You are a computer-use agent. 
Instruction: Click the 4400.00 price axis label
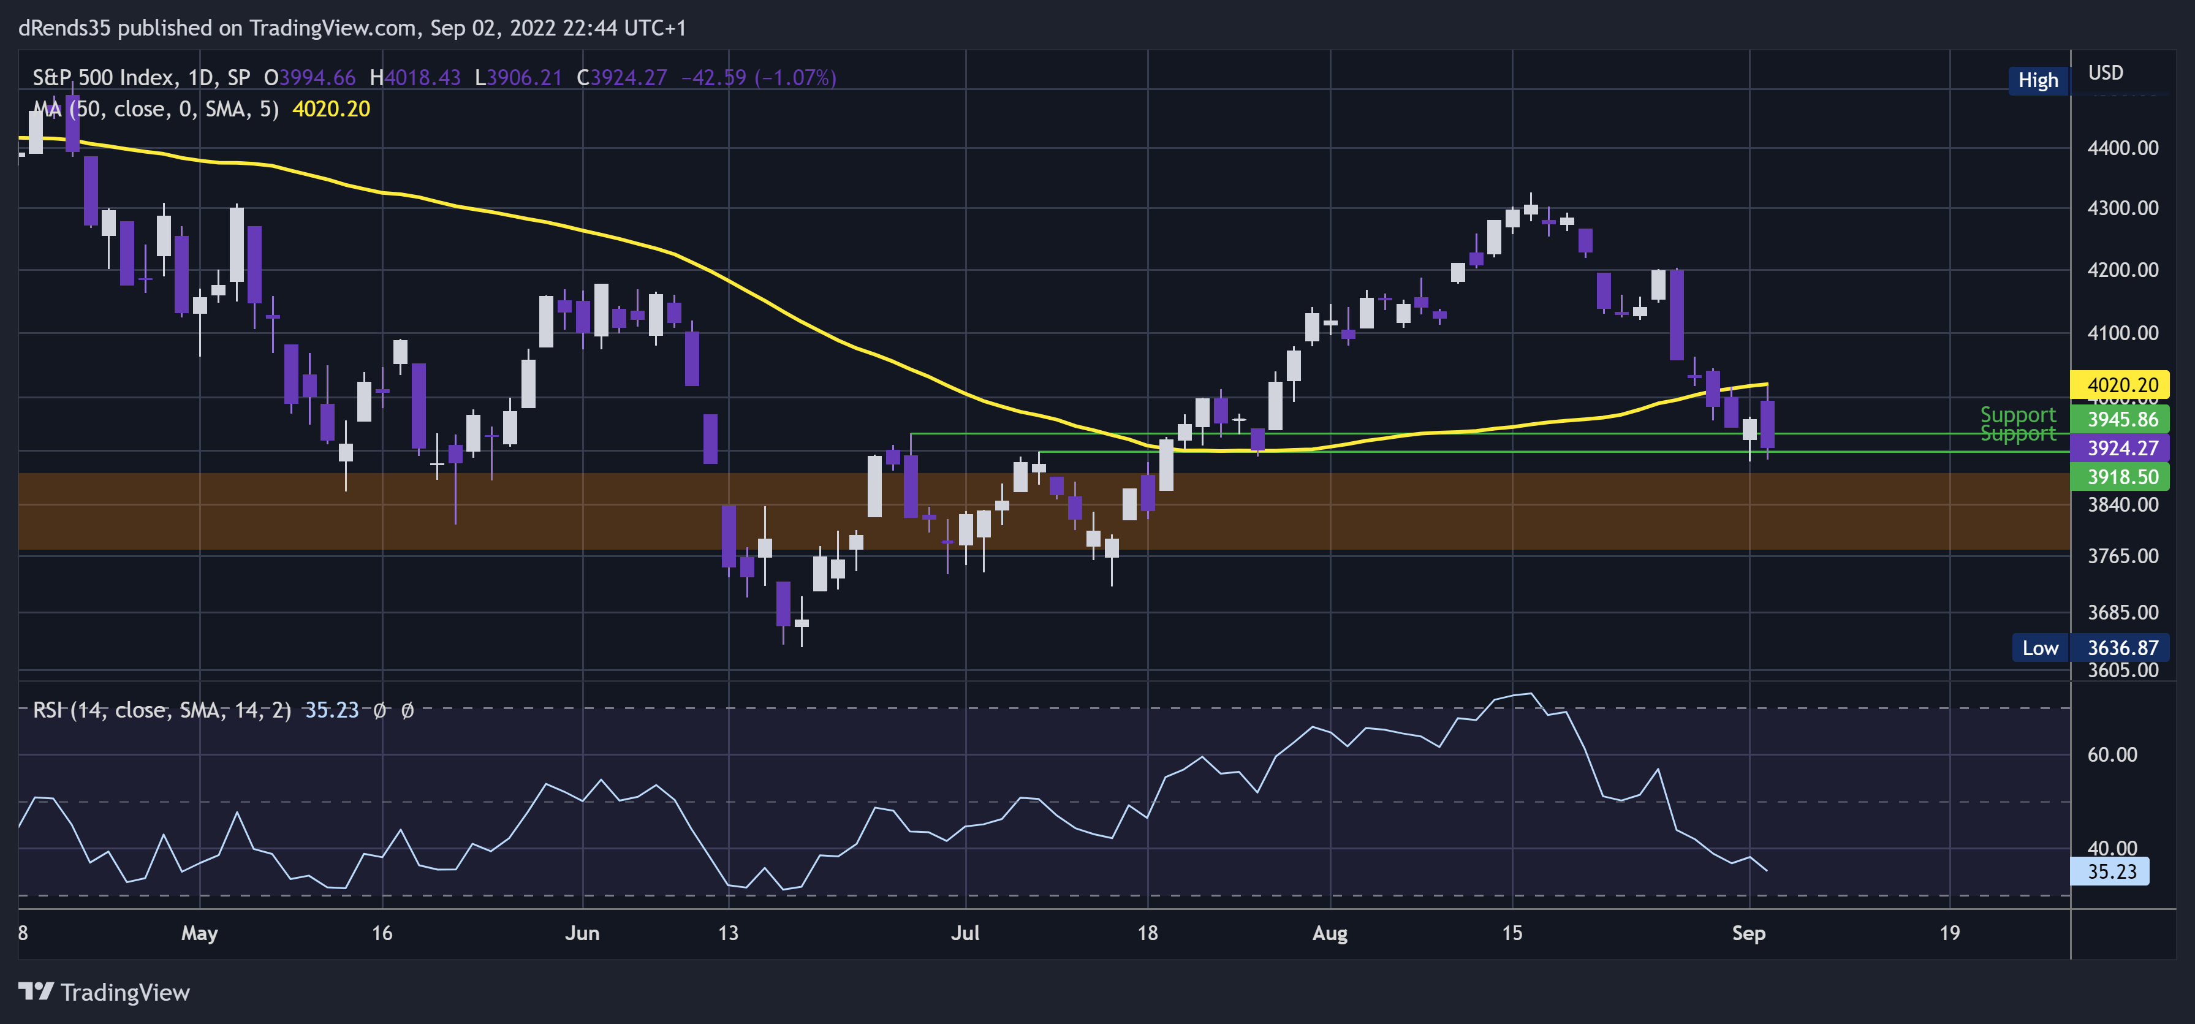[2123, 148]
